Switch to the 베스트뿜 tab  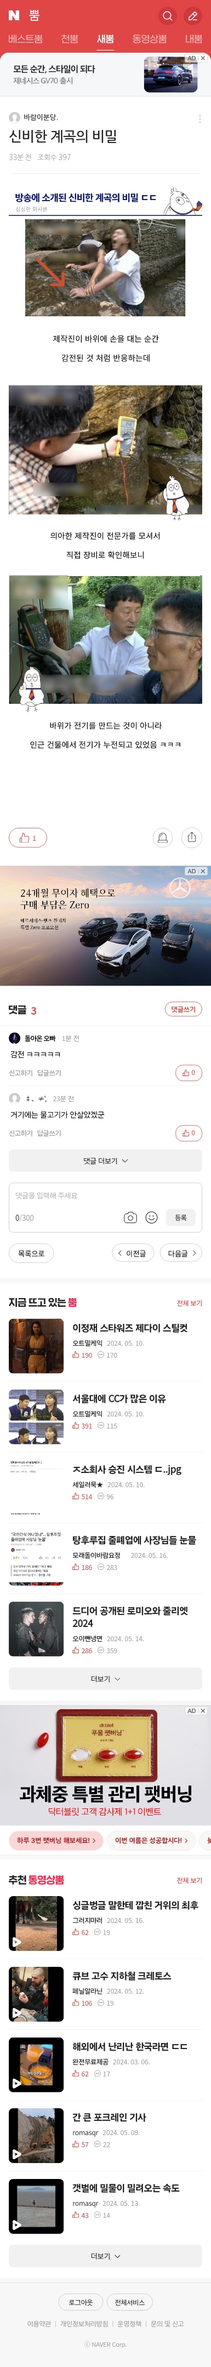26,38
